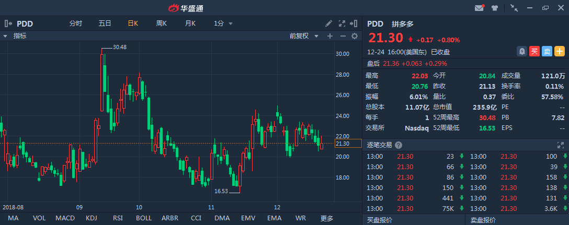Click the blue Sell (卖) button

click(547, 52)
